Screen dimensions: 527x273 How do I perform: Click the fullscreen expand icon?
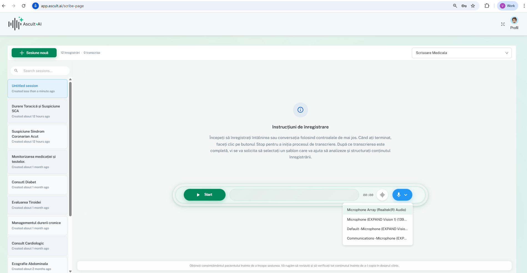coord(503,24)
